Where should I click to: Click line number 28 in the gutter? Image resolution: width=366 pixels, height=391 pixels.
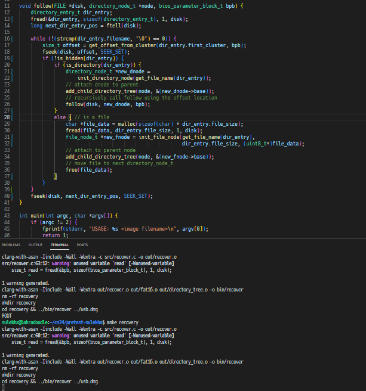pos(7,117)
